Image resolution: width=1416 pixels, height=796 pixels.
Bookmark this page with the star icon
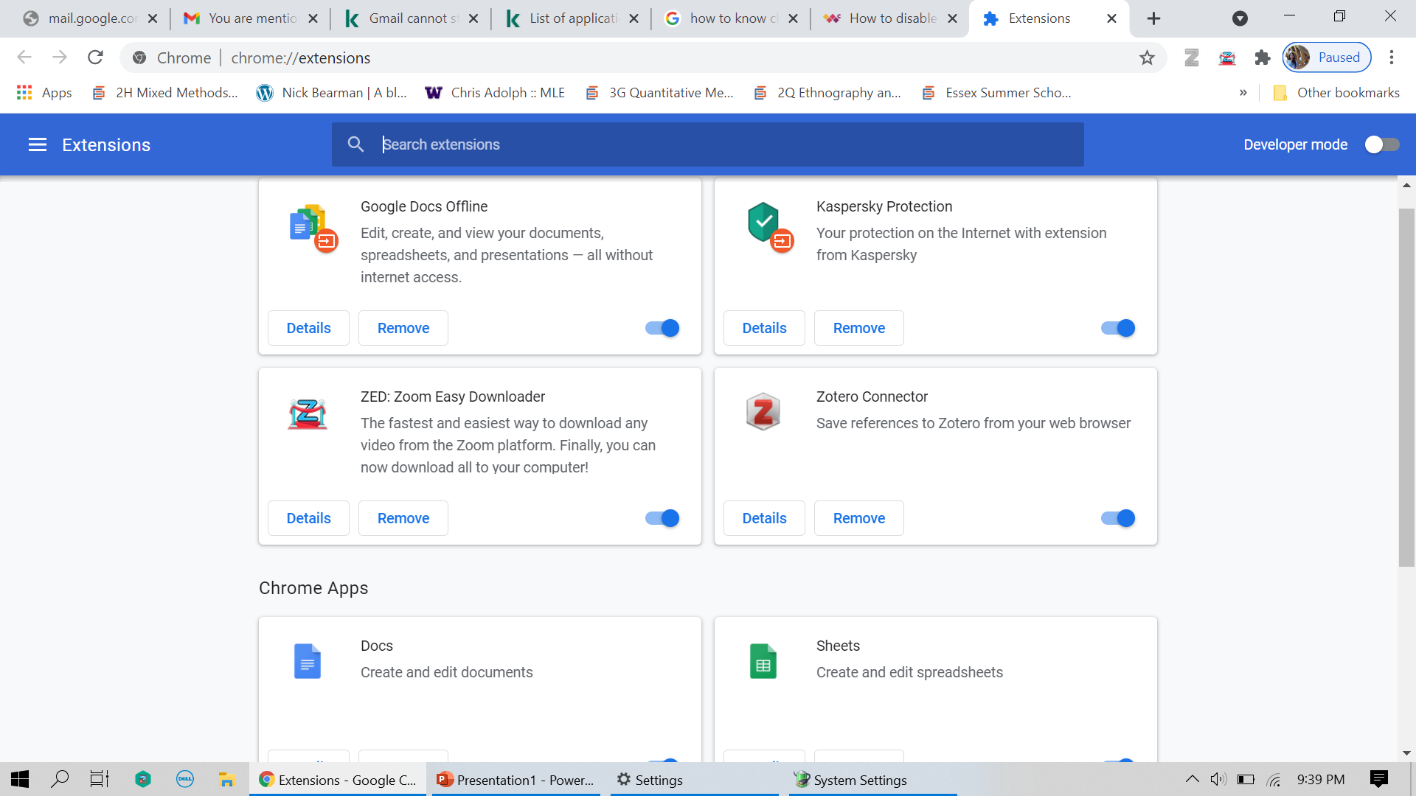click(1147, 57)
